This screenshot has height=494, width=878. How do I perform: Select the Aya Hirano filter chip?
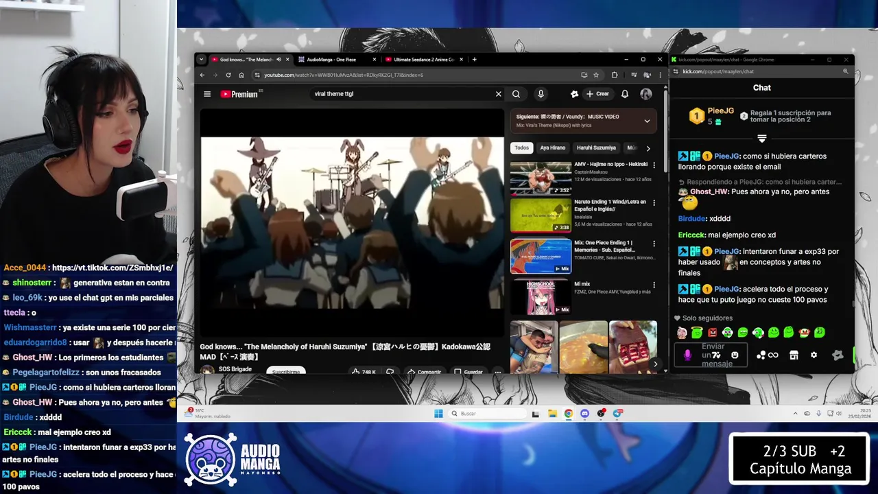(552, 148)
